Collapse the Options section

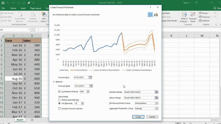[54, 82]
